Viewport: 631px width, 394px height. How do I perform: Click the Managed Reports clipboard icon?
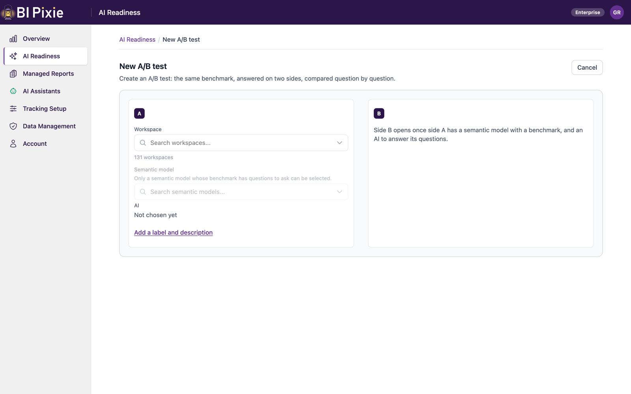click(13, 74)
